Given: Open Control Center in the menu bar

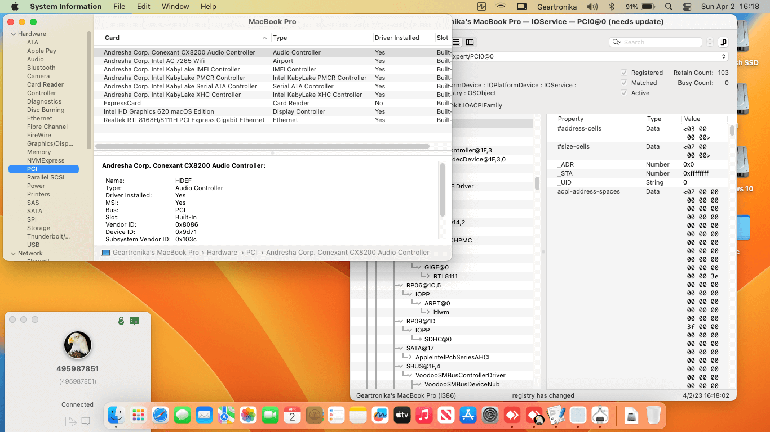Looking at the screenshot, I should (x=687, y=7).
